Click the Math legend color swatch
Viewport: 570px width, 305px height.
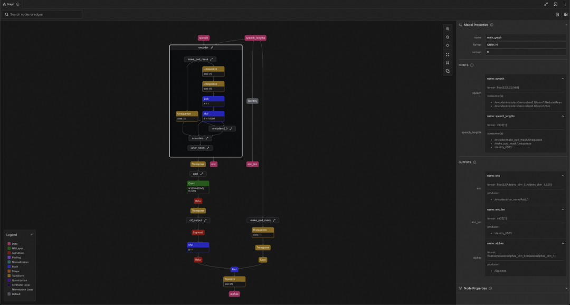pyautogui.click(x=9, y=267)
